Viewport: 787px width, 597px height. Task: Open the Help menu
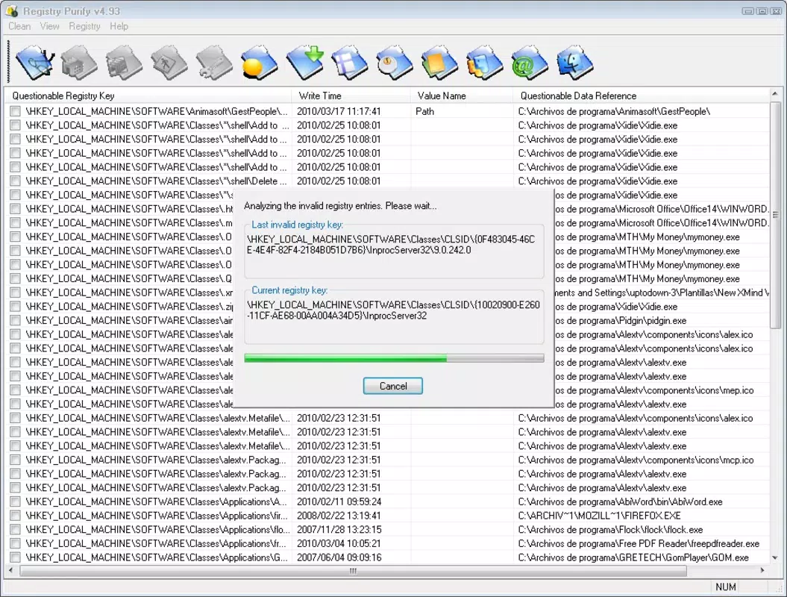tap(119, 26)
